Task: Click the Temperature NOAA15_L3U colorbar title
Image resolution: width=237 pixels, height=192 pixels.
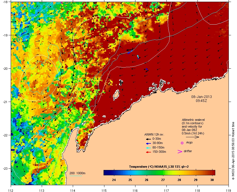Action: click(159, 167)
